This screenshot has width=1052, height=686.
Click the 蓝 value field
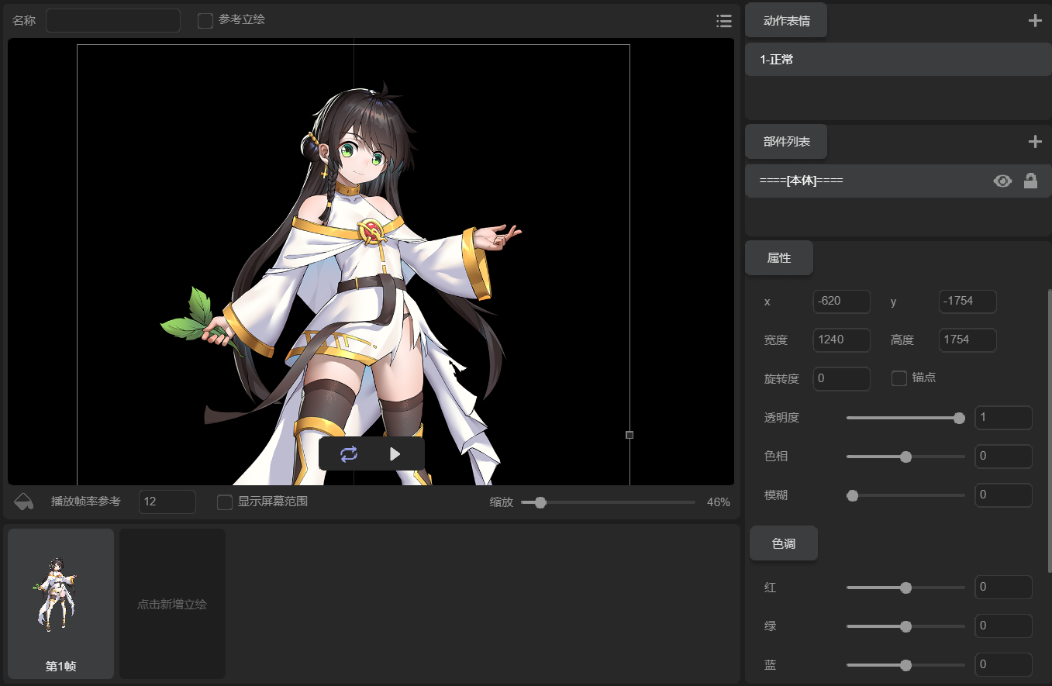coord(1003,665)
